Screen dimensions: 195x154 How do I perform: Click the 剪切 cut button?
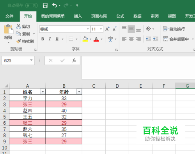point(23,27)
